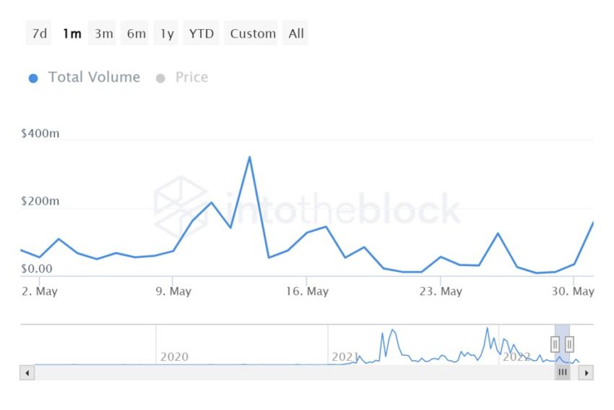Click the gray Price legend dot

tap(160, 78)
